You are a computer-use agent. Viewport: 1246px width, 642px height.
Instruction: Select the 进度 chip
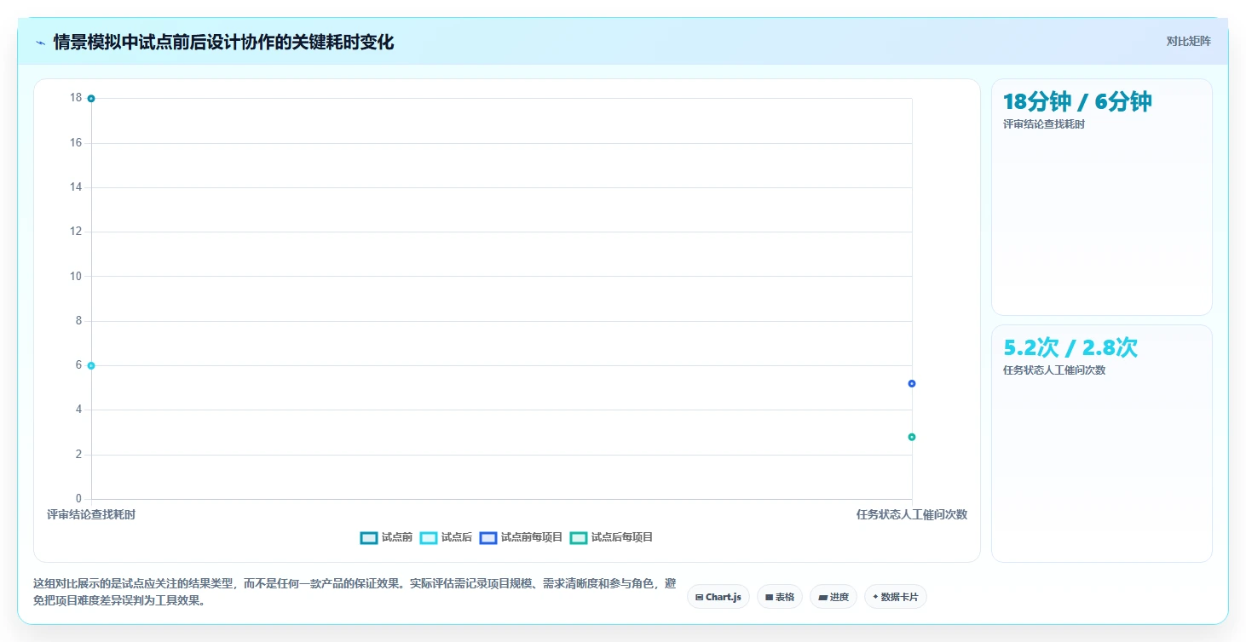[834, 597]
